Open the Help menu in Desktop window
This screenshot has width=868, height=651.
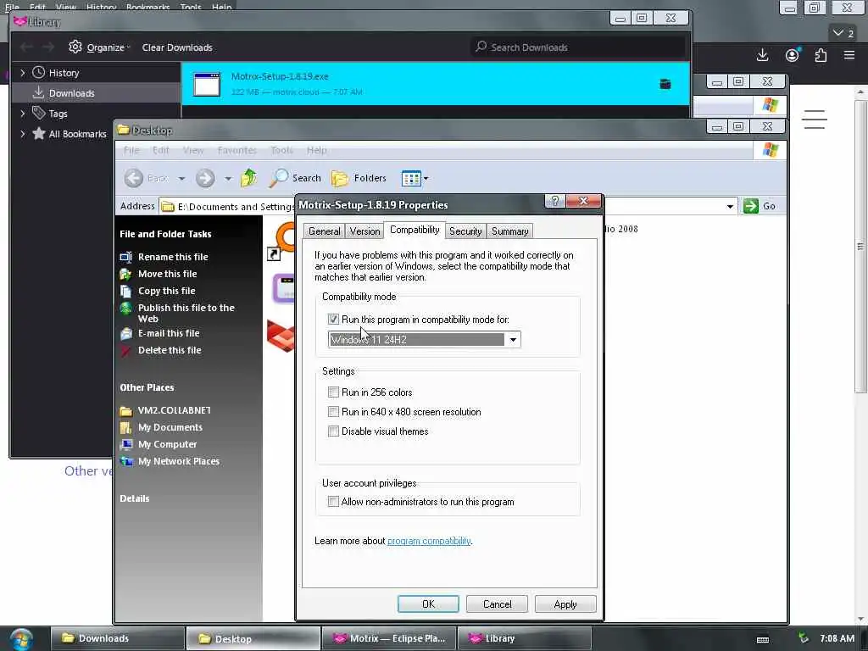(317, 150)
